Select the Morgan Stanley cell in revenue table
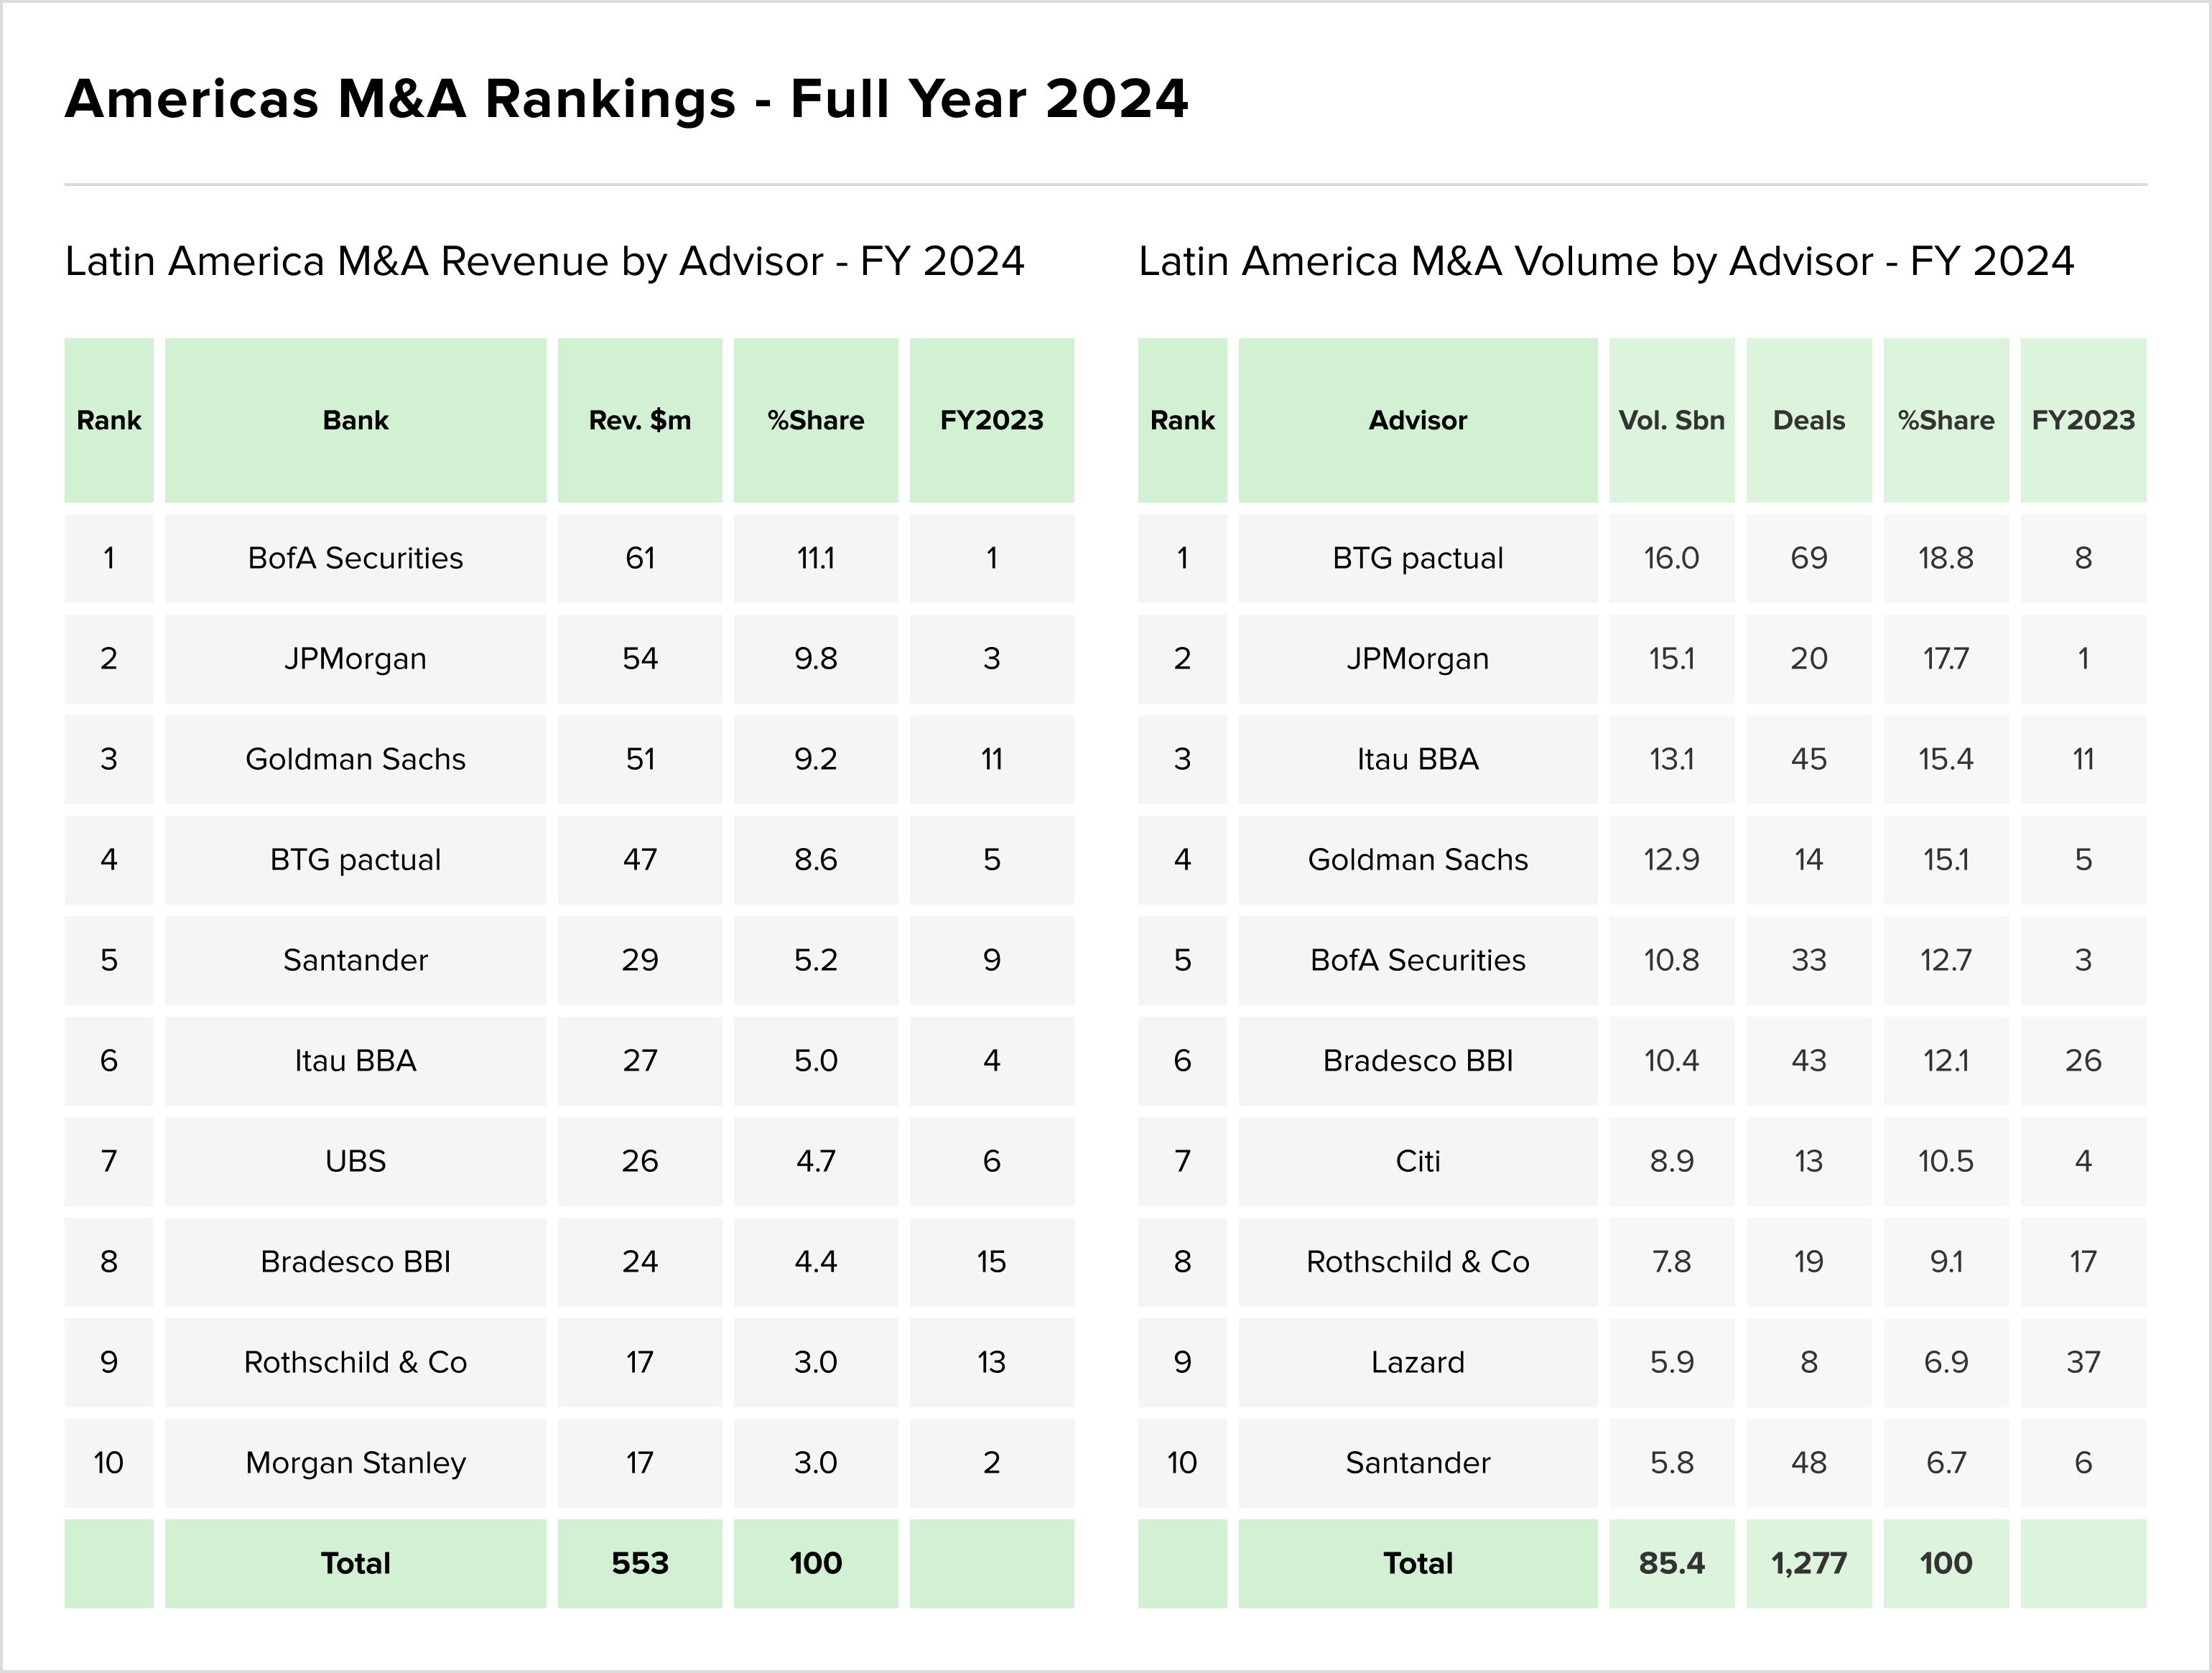The height and width of the screenshot is (1673, 2212). coord(355,1463)
